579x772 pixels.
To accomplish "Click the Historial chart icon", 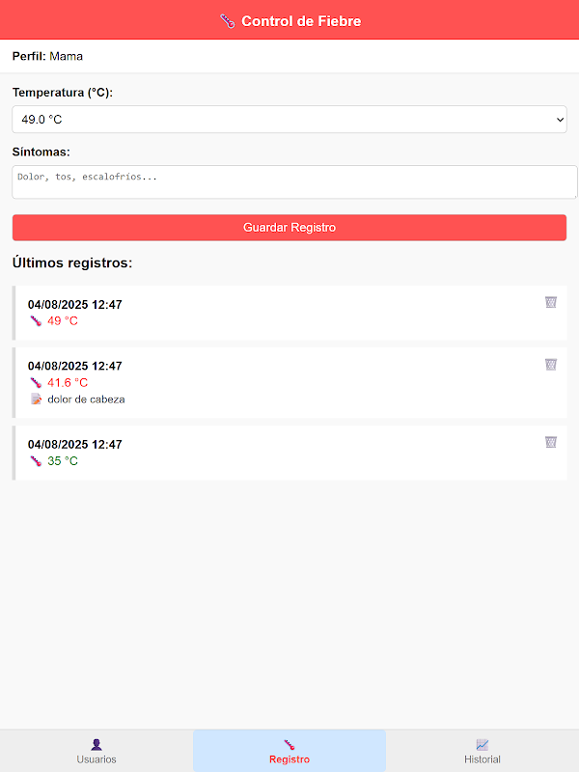I will (x=482, y=744).
